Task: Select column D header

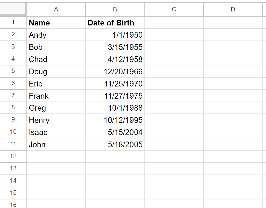Action: [233, 9]
